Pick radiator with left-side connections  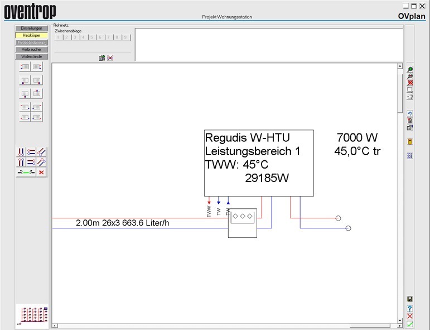25,66
